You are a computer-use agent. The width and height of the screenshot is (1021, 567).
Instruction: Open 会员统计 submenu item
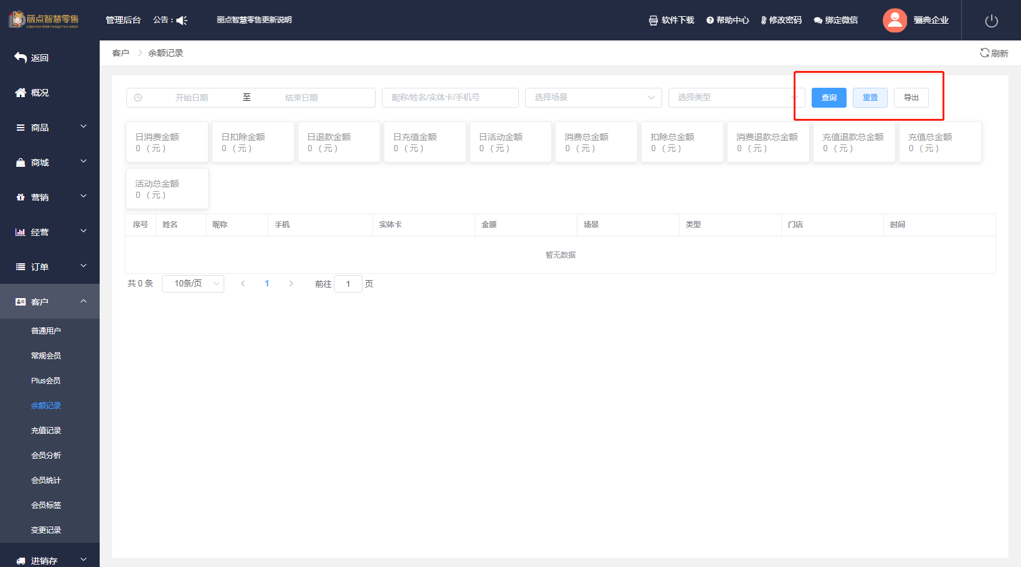click(x=46, y=480)
